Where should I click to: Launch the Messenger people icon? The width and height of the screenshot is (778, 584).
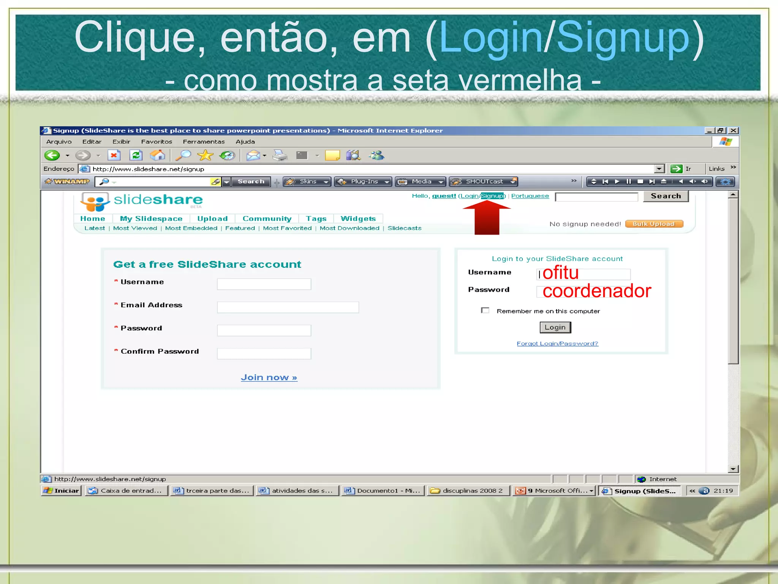[376, 155]
